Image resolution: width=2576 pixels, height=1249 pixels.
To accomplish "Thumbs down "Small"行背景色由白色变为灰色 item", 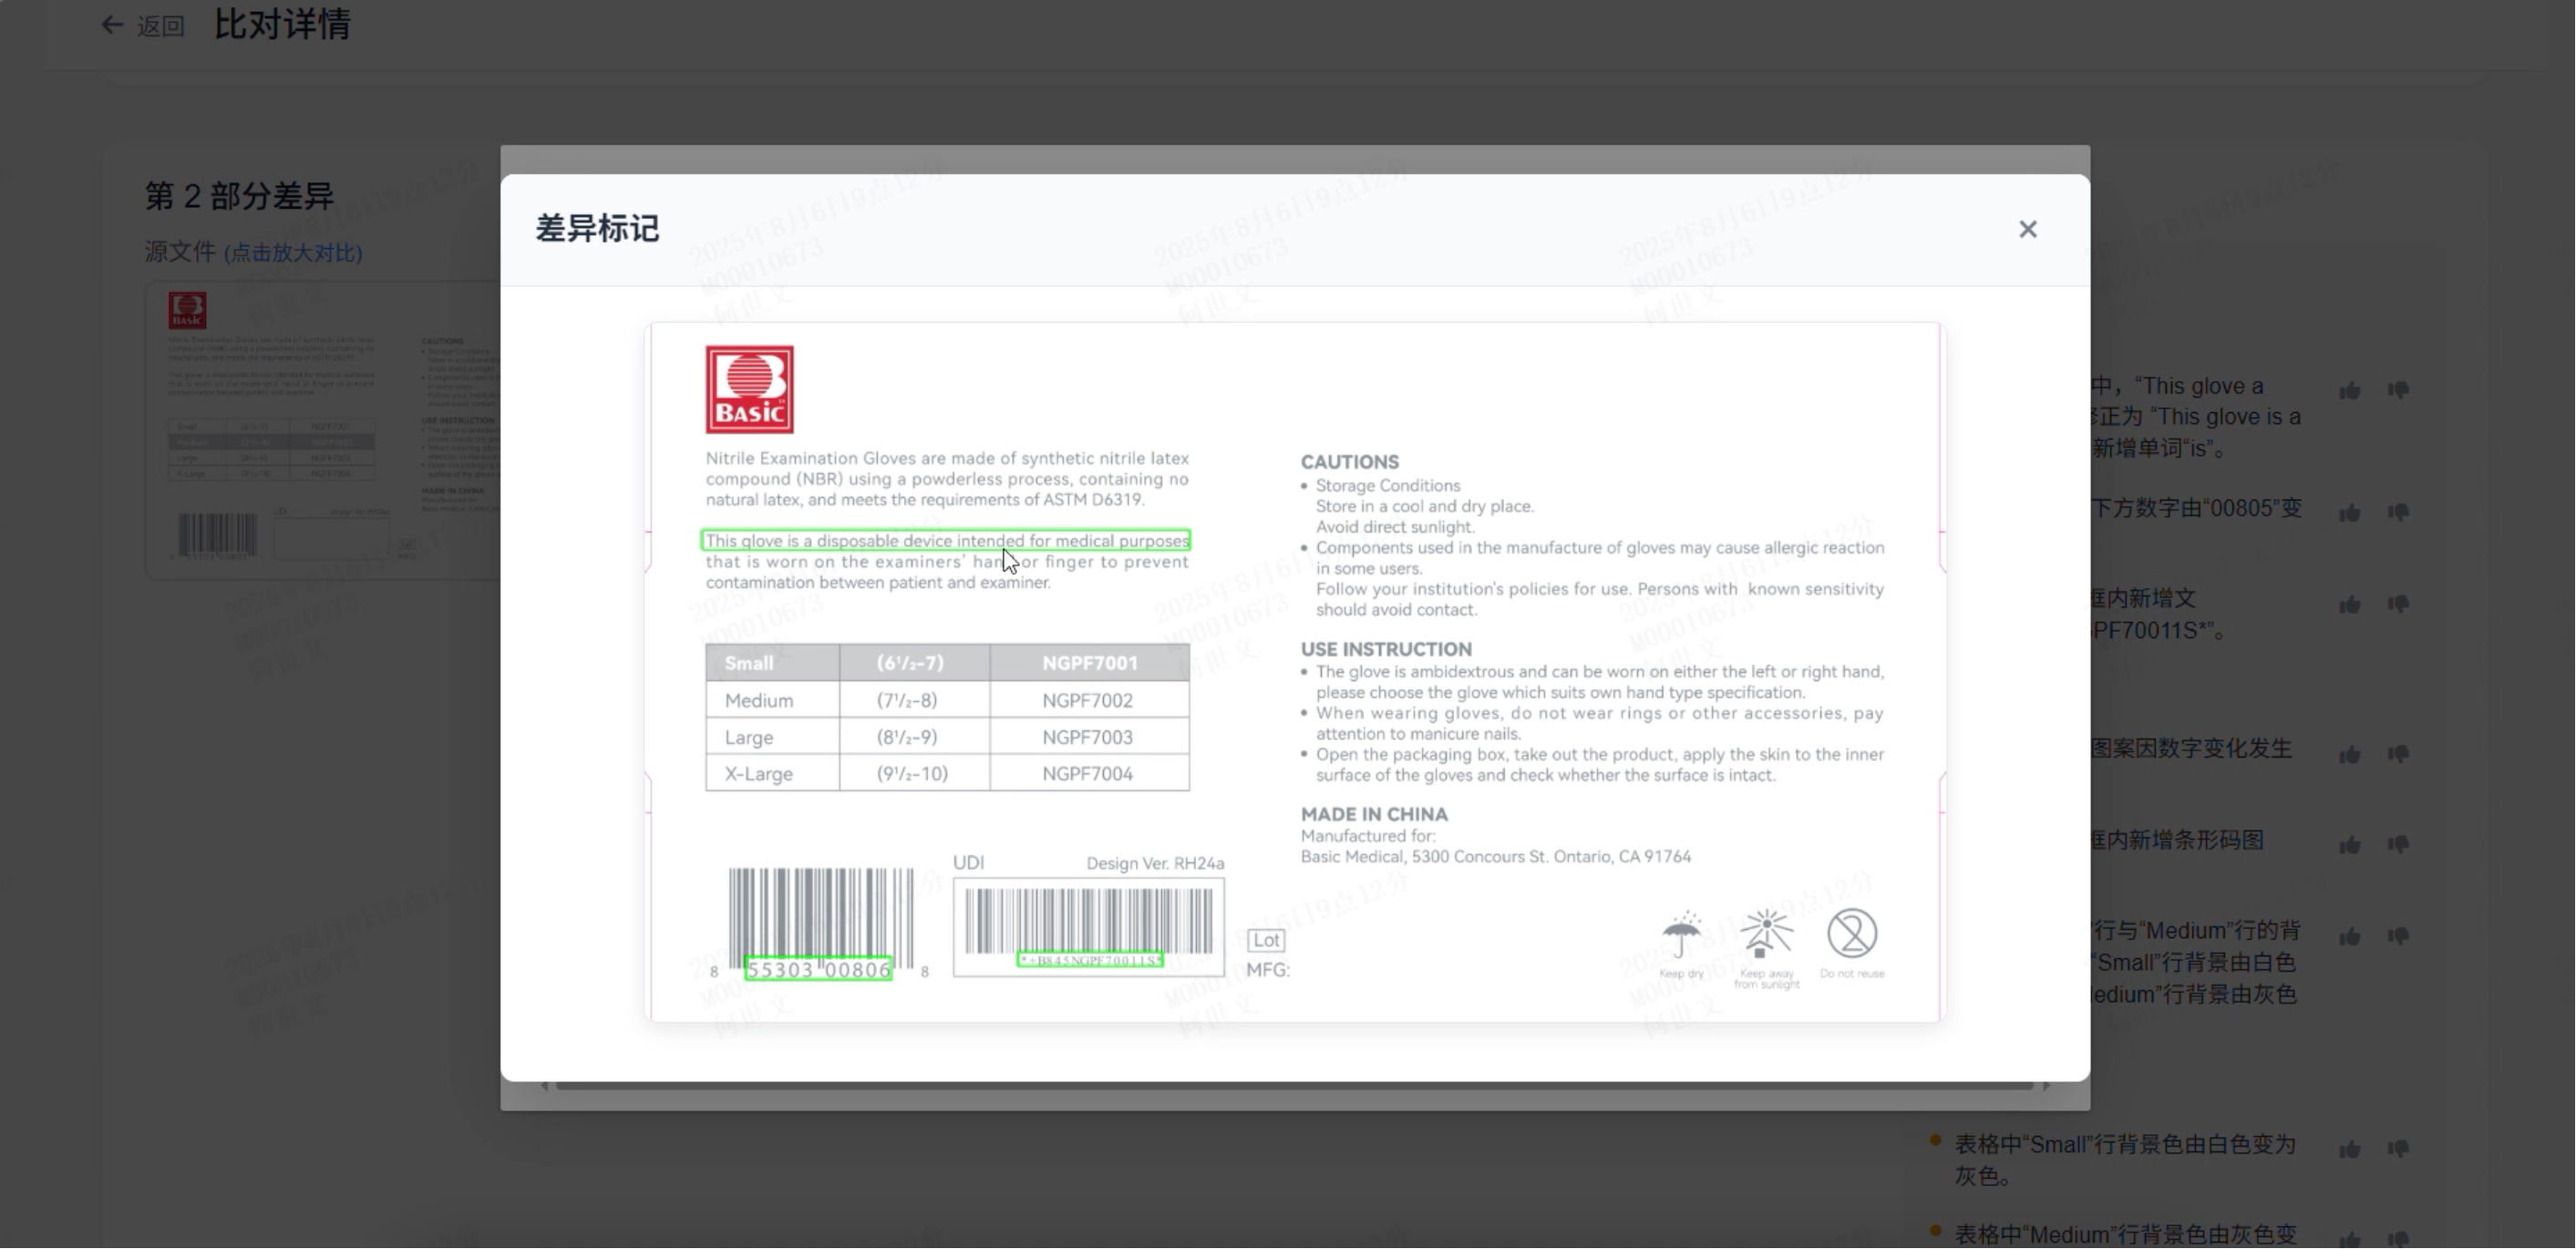I will click(x=2398, y=1149).
